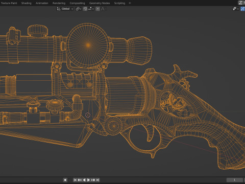245x184 pixels.
Task: Click the Z icon in top-right corner
Action: click(240, 3)
